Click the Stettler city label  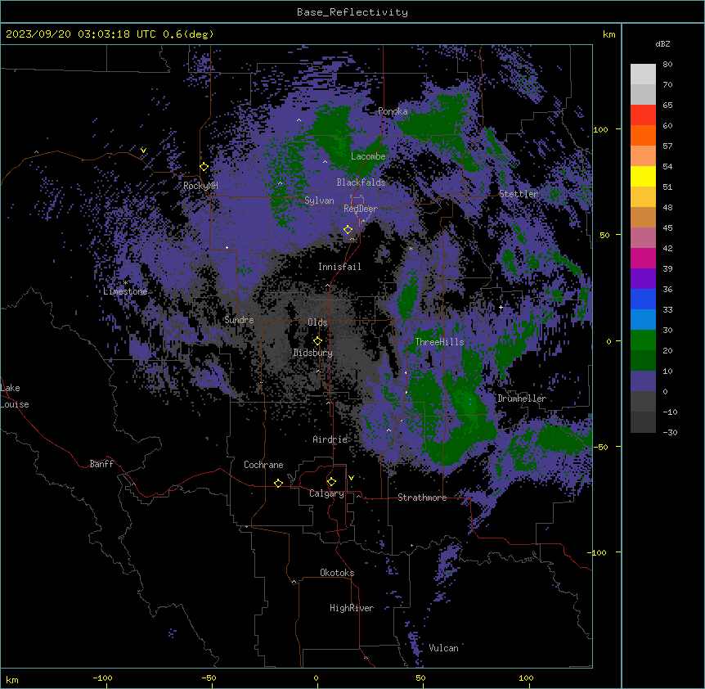point(519,194)
